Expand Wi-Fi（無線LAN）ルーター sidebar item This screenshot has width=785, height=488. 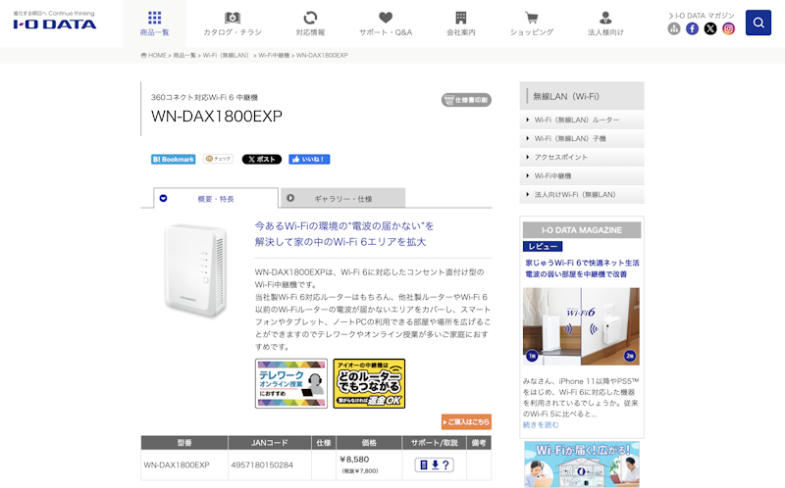point(582,120)
